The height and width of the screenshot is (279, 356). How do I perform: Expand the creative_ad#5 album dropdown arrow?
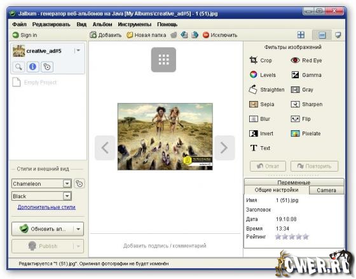point(78,50)
